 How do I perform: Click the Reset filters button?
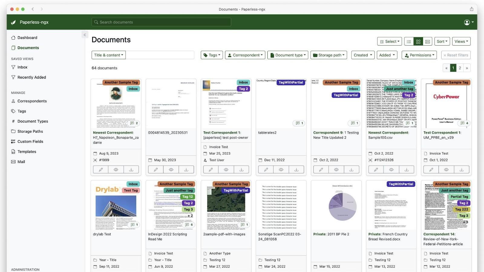tap(456, 55)
